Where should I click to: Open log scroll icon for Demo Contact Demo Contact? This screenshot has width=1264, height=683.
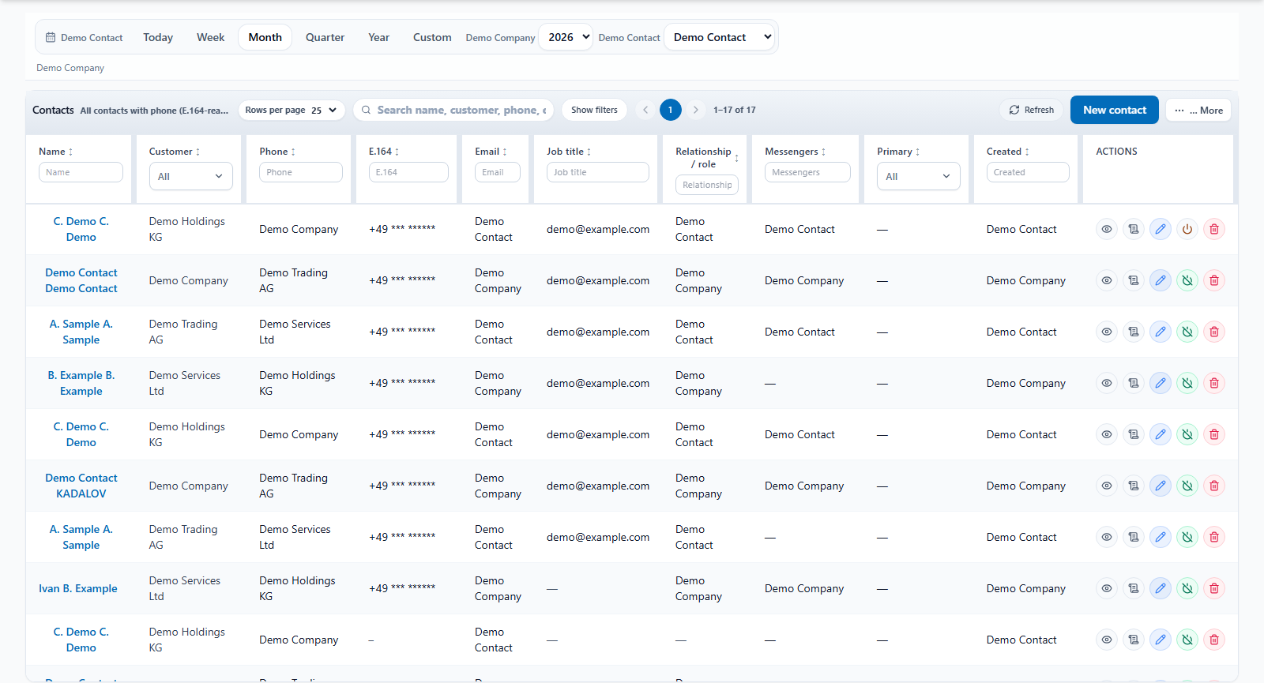click(x=1134, y=280)
